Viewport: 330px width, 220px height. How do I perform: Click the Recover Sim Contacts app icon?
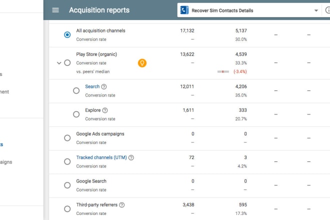coord(184,10)
